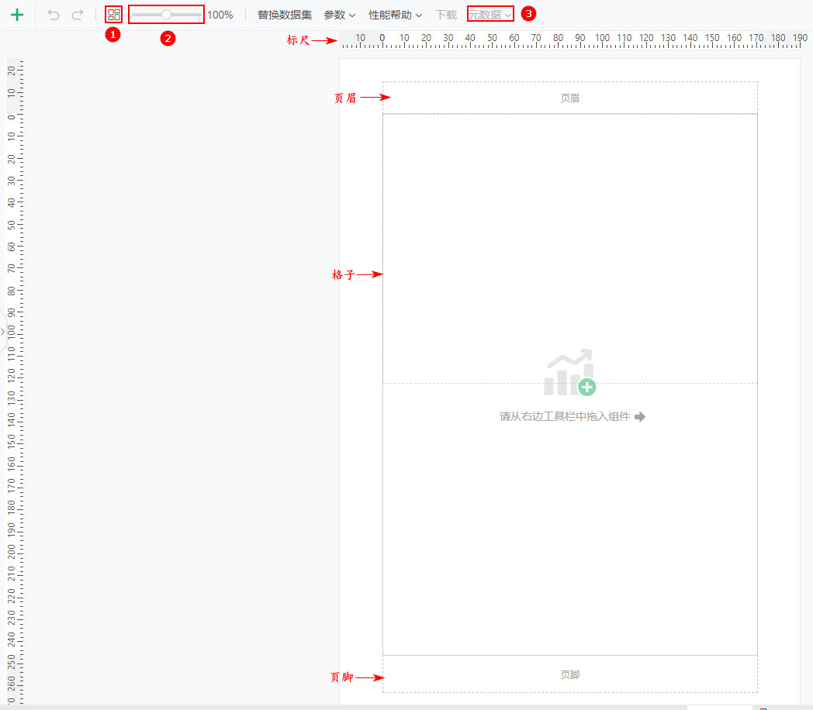Toggle the component layout grid icon

(x=113, y=13)
